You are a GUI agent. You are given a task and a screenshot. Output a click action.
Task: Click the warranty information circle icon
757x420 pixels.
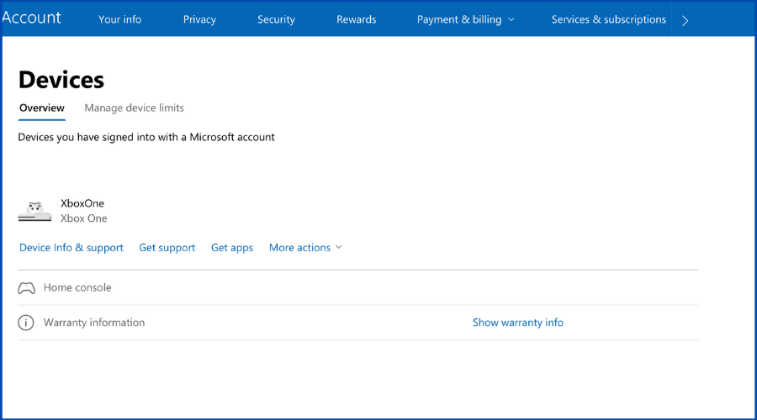26,323
